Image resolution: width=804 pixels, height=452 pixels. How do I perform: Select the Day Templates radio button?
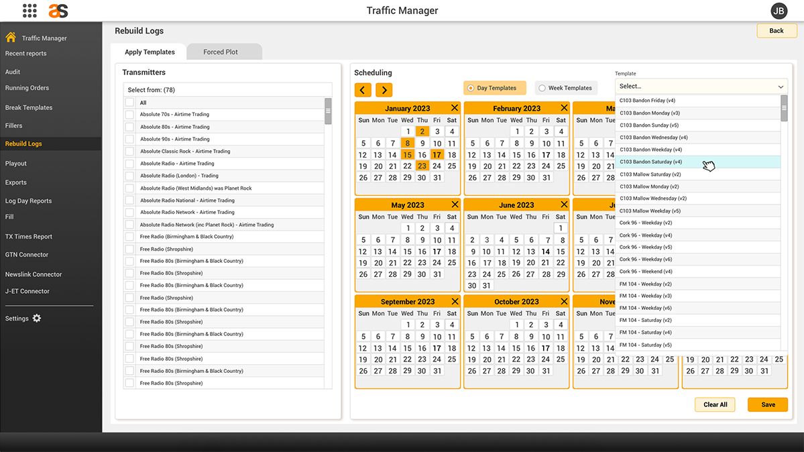471,89
